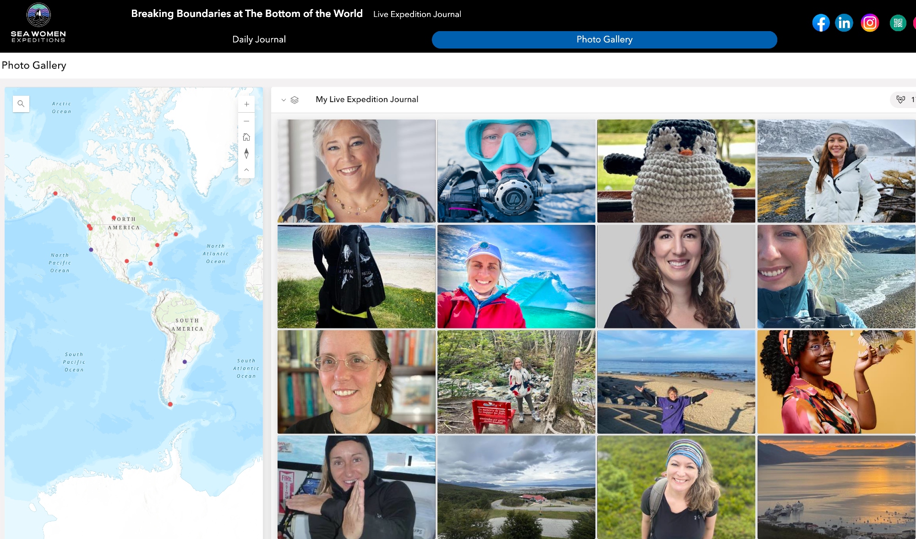Select the Photo Gallery tab
916x539 pixels.
click(604, 39)
